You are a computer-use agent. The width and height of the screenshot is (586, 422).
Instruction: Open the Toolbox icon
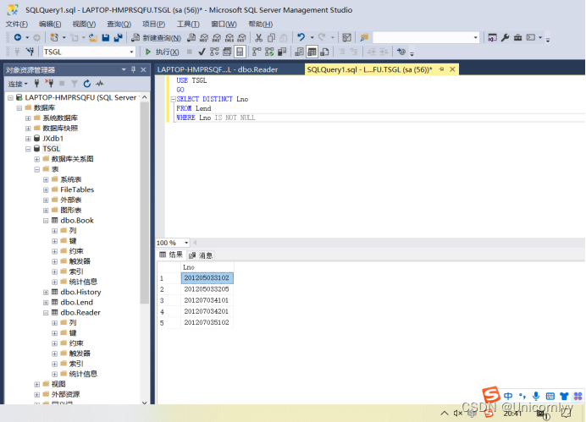pyautogui.click(x=517, y=37)
